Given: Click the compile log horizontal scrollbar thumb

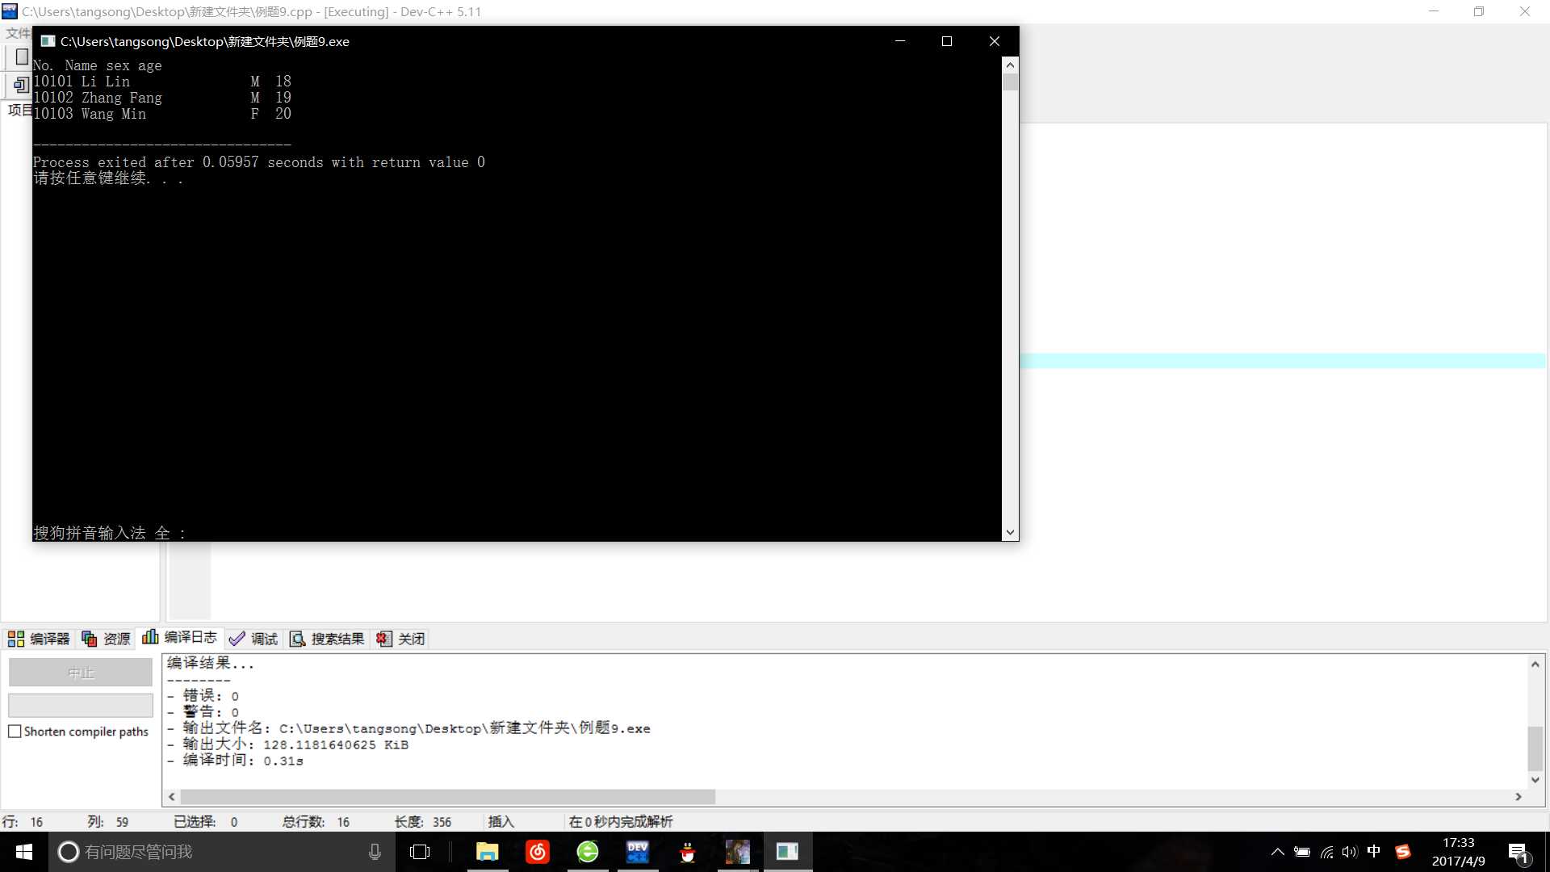Looking at the screenshot, I should click(x=447, y=797).
